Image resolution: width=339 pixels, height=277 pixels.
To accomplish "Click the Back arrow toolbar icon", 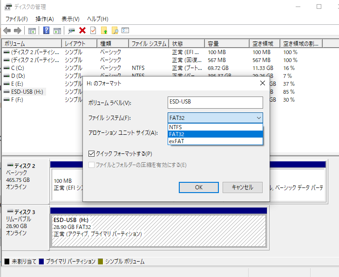I will click(7, 30).
